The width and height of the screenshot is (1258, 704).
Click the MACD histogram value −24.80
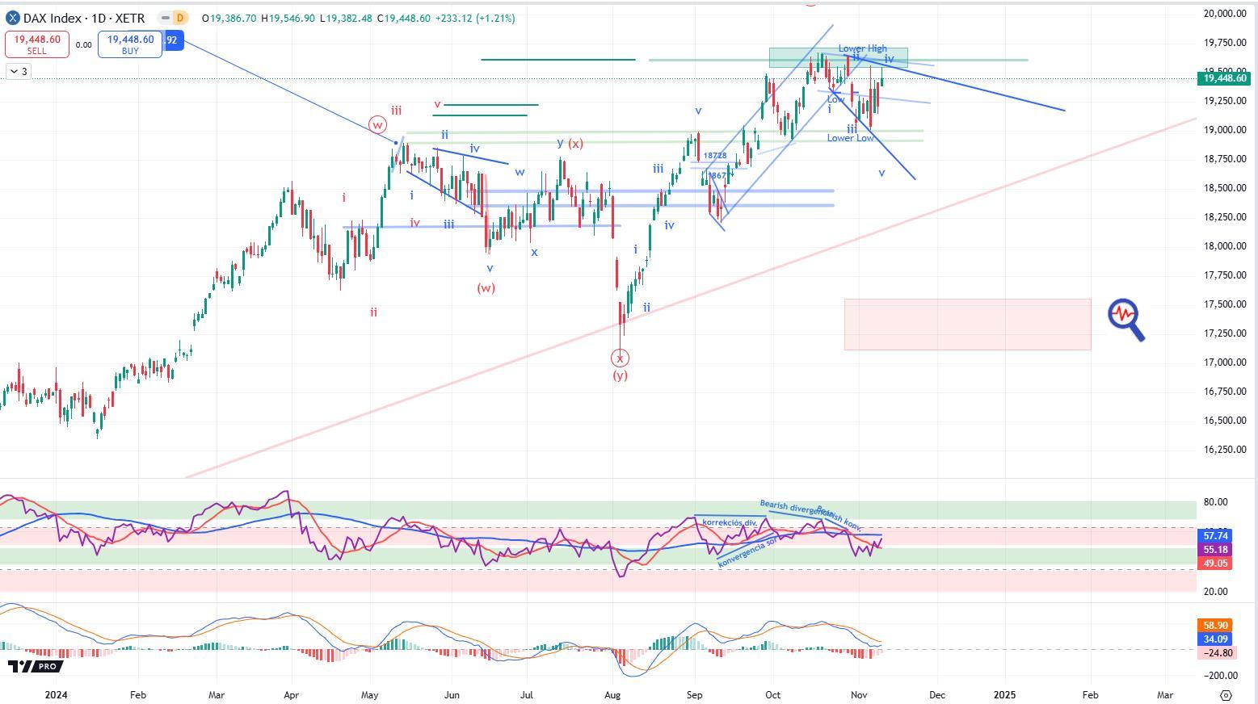(1215, 652)
